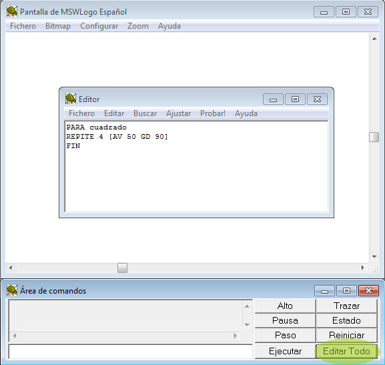385x365 pixels.
Task: Click the 'PARA cuadrado' line in the Editor
Action: click(97, 127)
